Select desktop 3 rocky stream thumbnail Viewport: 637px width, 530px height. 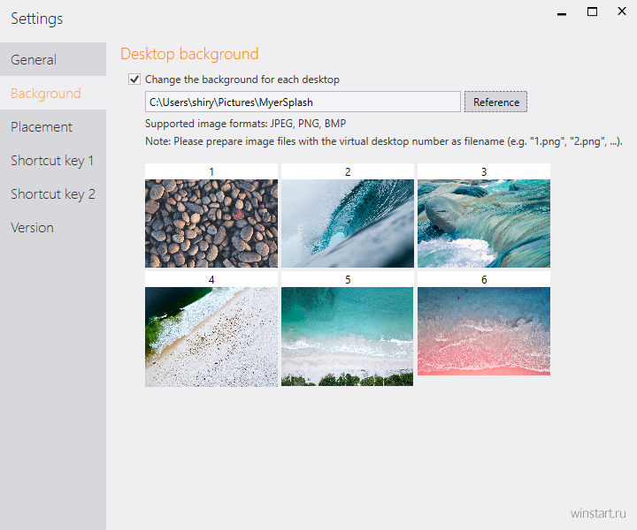coord(484,223)
